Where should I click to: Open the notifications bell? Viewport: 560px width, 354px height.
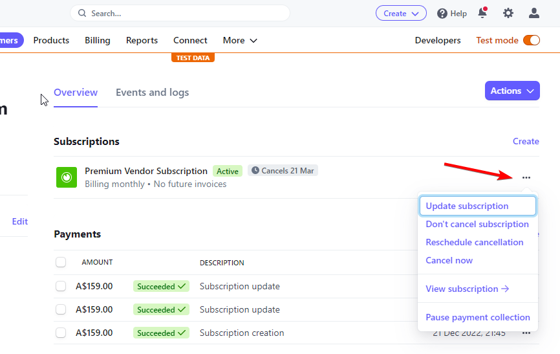point(482,13)
